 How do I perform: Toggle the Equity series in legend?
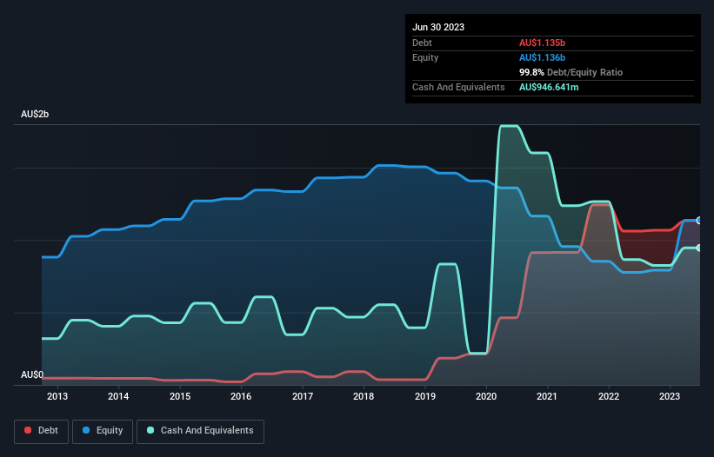[103, 430]
